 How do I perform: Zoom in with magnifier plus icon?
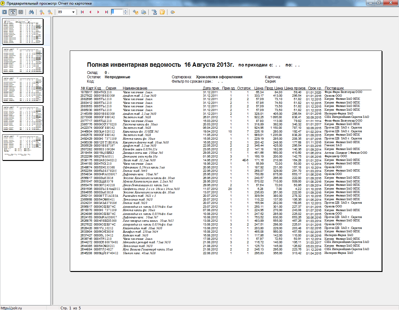pos(42,12)
